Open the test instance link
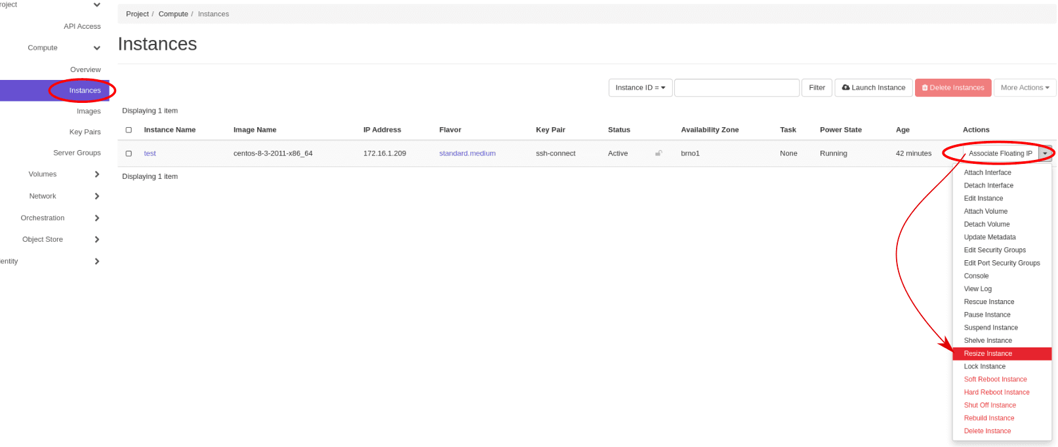 [150, 153]
